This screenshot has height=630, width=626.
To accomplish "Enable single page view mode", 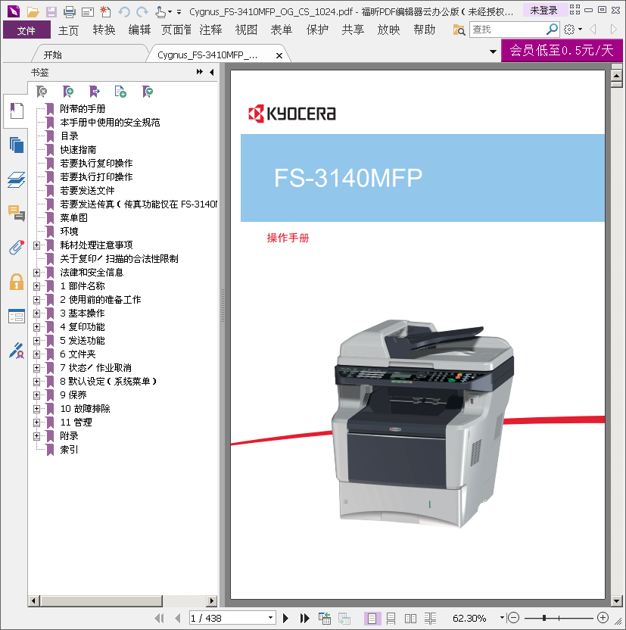I will point(372,619).
